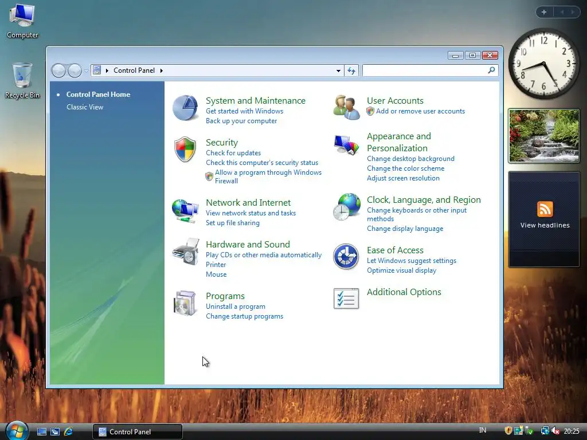This screenshot has height=440, width=587.
Task: Click the IN language bar indicator
Action: [x=483, y=430]
